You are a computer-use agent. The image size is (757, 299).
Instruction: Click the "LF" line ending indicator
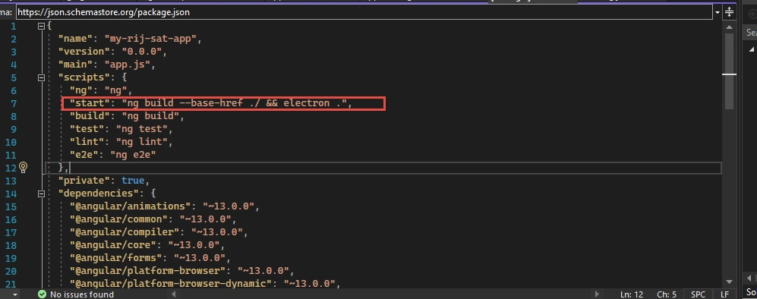coord(724,294)
